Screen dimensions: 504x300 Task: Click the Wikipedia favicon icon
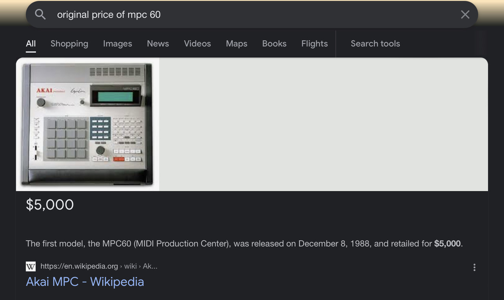[x=31, y=266]
